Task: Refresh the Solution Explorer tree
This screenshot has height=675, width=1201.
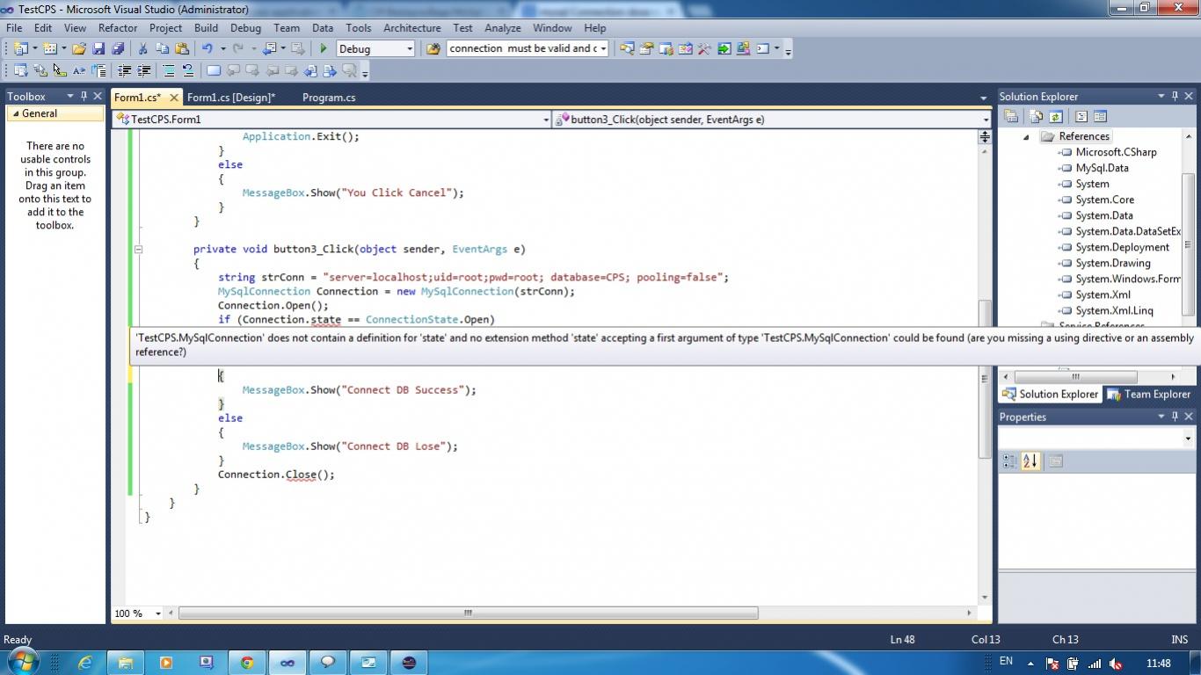Action: coord(1055,116)
